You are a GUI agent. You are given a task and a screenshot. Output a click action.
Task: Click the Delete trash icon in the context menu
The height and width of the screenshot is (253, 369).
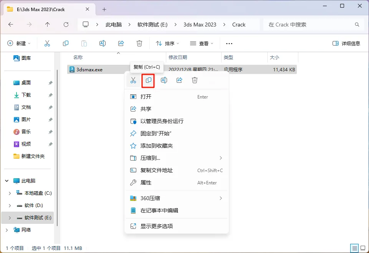point(195,80)
